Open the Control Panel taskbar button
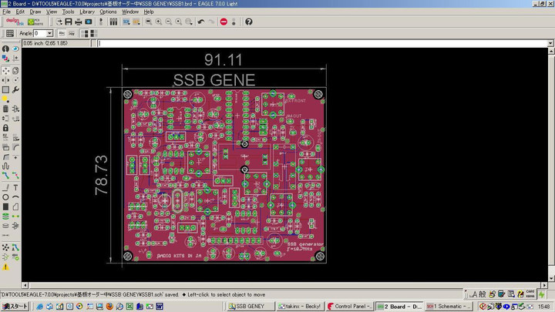555x312 pixels. point(350,306)
